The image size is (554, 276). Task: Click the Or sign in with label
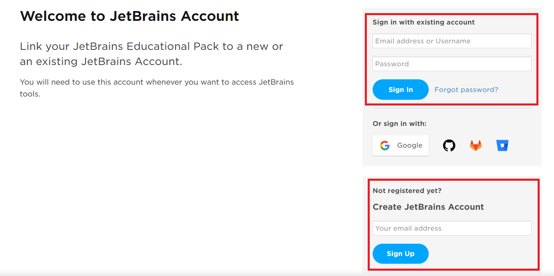point(399,123)
